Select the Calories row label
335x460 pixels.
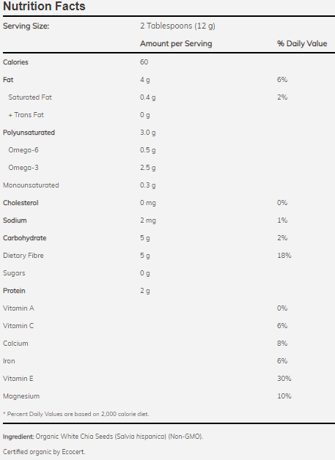(15, 62)
